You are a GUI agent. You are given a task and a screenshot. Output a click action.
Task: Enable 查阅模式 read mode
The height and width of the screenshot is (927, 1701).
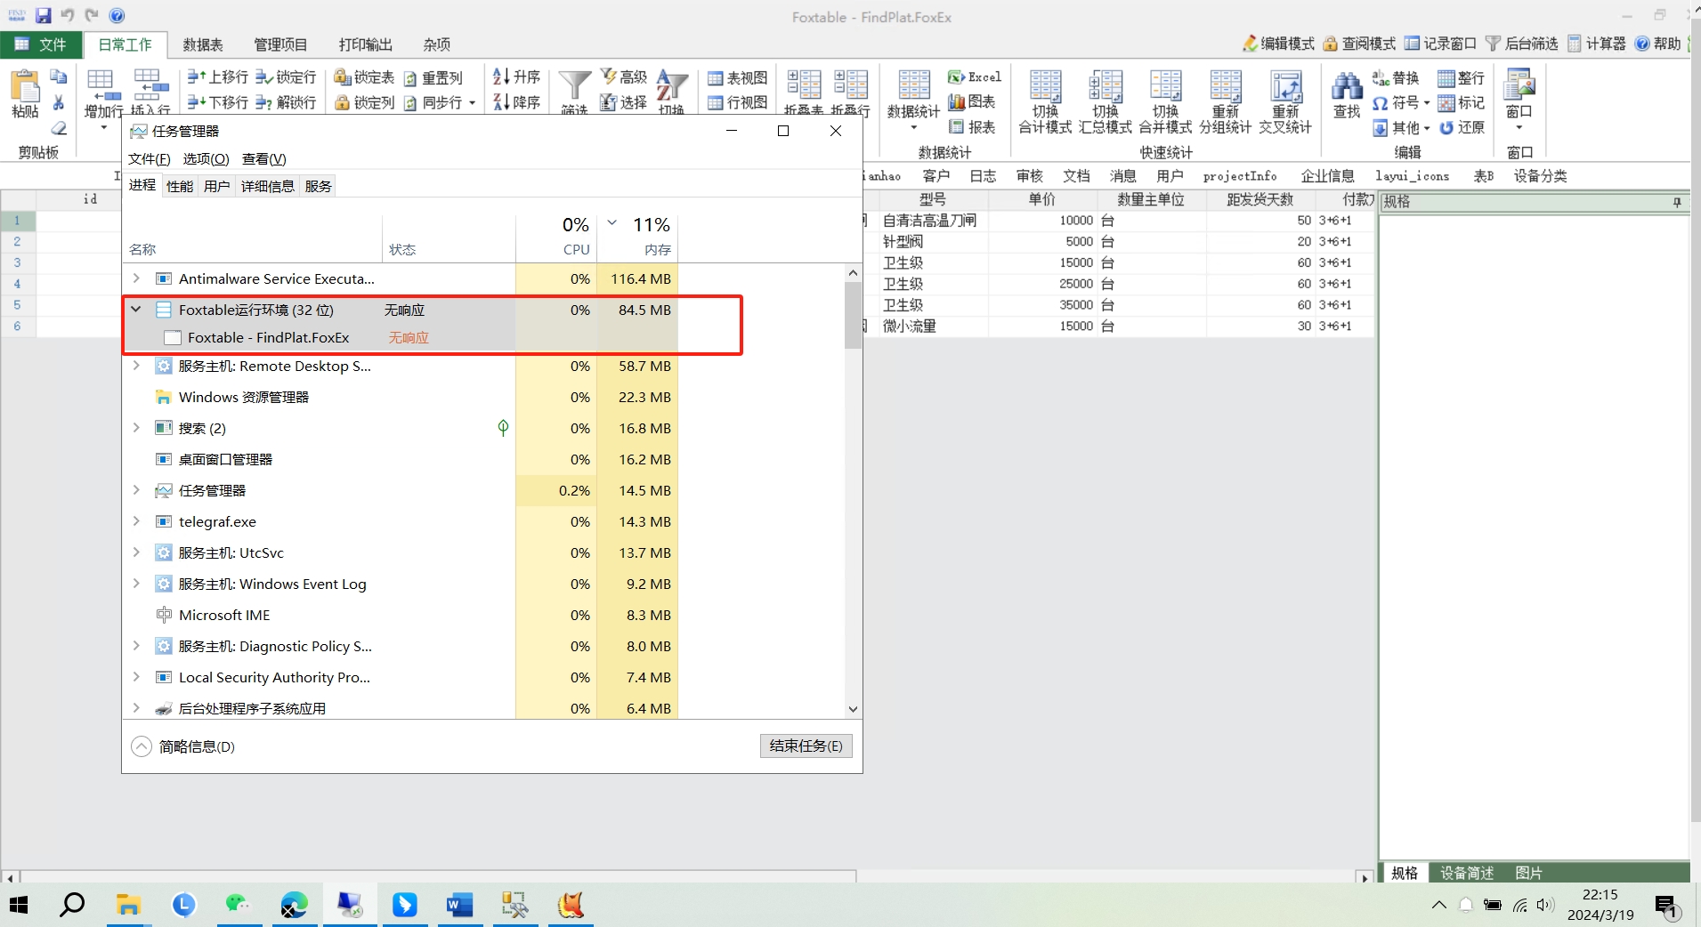(x=1359, y=44)
